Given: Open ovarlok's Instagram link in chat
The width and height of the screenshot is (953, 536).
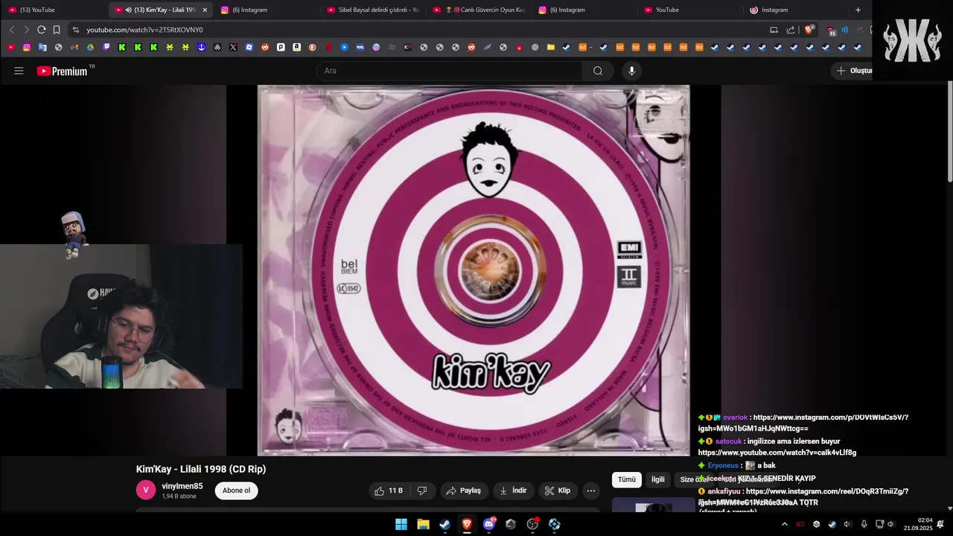Looking at the screenshot, I should [803, 423].
